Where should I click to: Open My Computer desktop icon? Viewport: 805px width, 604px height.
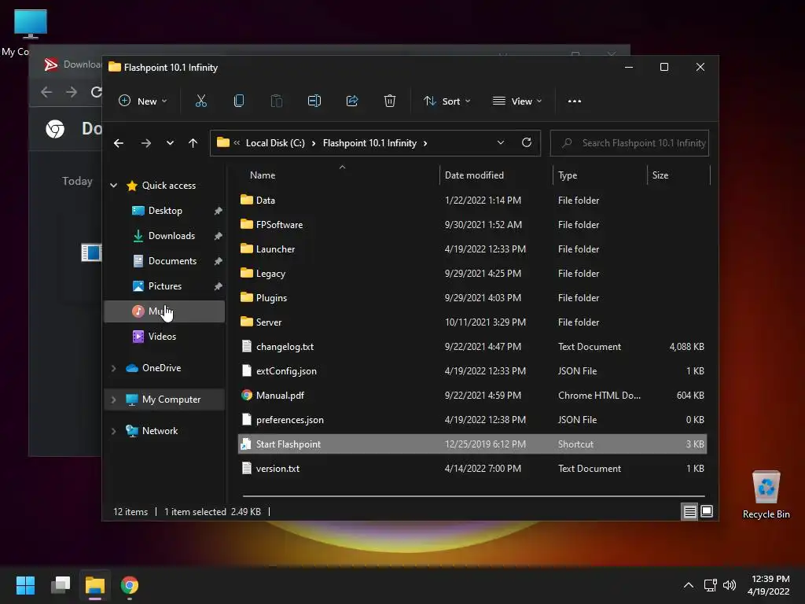(x=30, y=24)
